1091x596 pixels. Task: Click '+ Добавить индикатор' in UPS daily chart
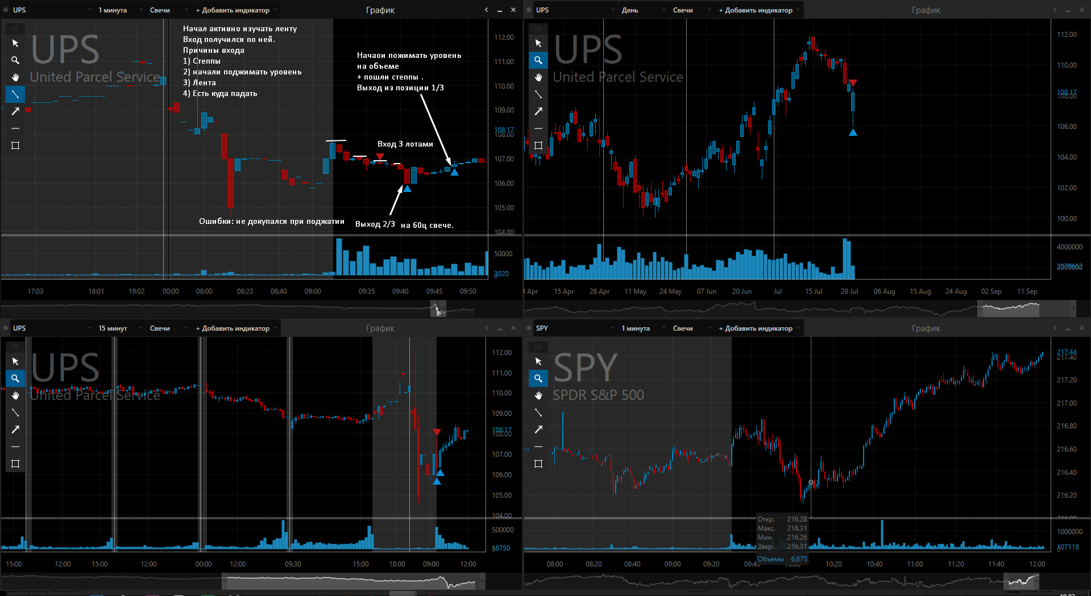(758, 10)
